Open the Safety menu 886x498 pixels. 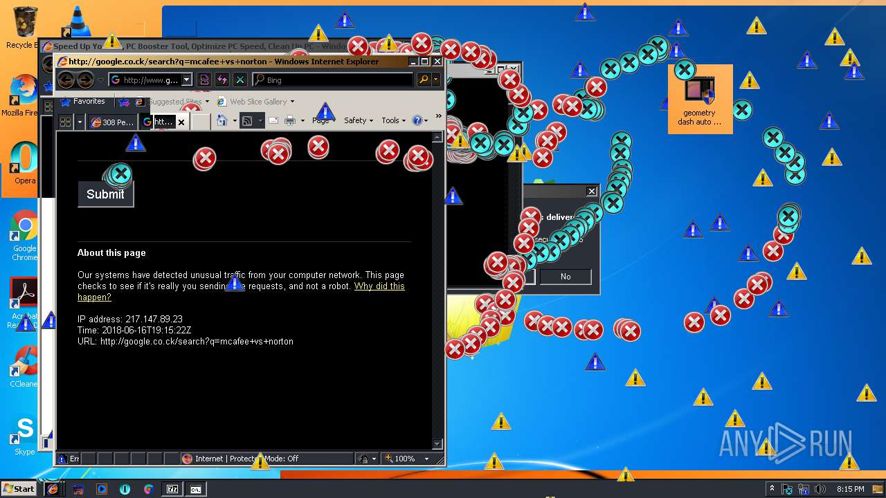click(359, 120)
